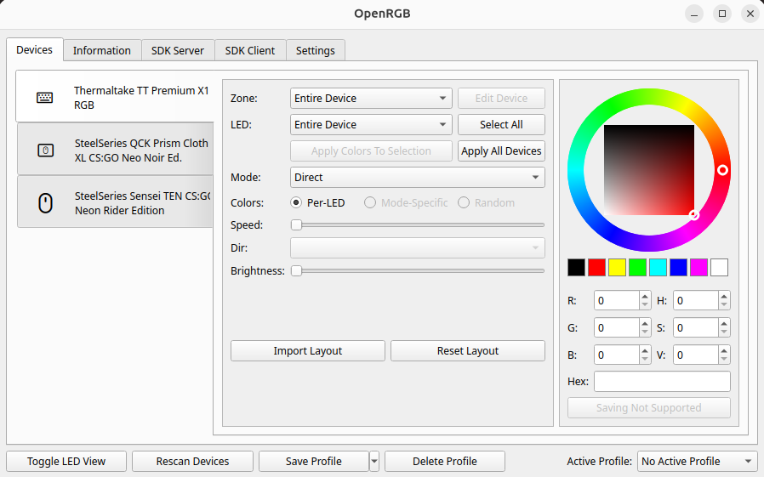Viewport: 764px width, 477px height.
Task: Select the SteelSeries QCK Prism mousepad icon
Action: (45, 150)
